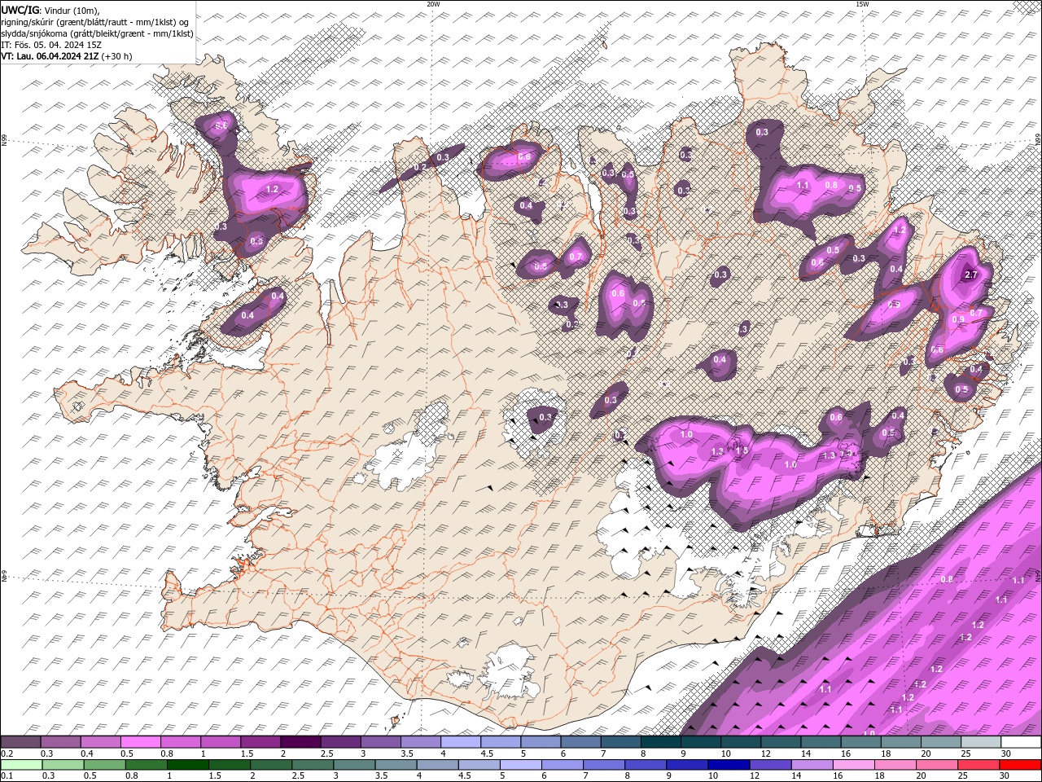Viewport: 1042px width, 782px height.
Task: Click the 'IT: Fös. 05. 04. 2024 15Z' line
Action: (51, 45)
